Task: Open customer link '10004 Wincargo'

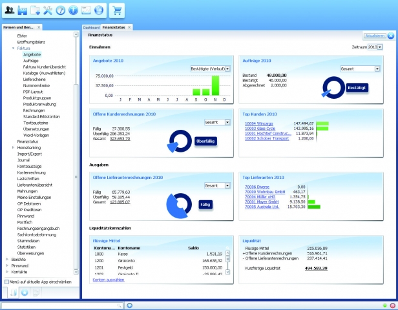Action: tap(260, 122)
